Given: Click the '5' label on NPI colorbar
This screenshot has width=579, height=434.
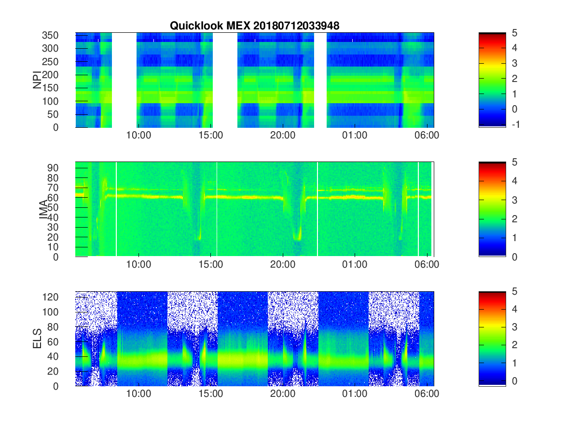Looking at the screenshot, I should (x=514, y=33).
